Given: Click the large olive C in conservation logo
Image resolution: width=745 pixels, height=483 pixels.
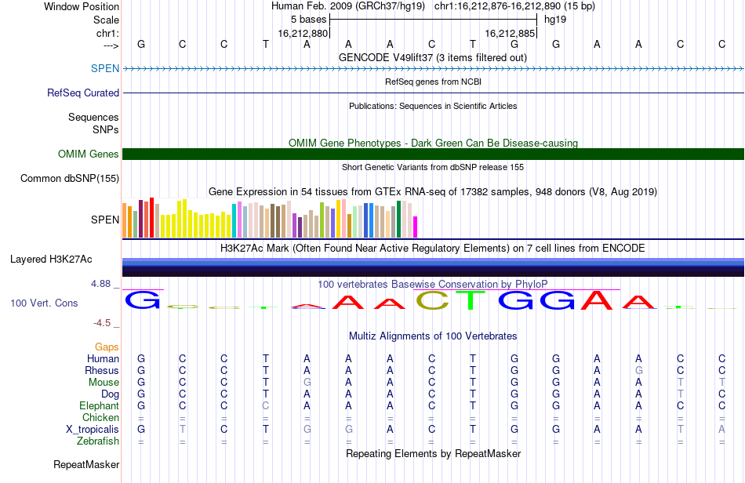Looking at the screenshot, I should coord(432,300).
